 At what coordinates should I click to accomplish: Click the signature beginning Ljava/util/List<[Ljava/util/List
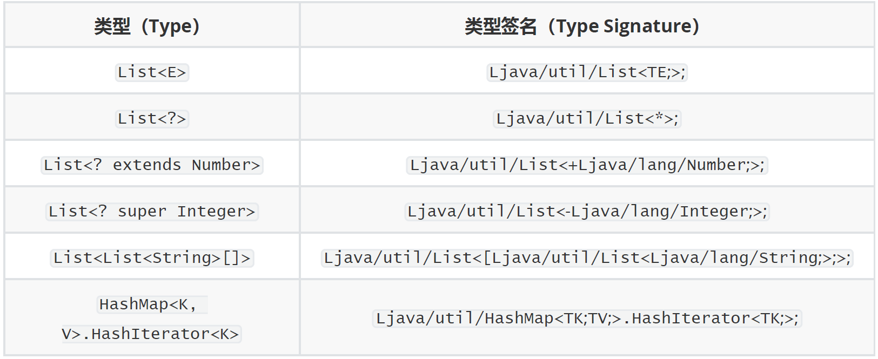[587, 258]
